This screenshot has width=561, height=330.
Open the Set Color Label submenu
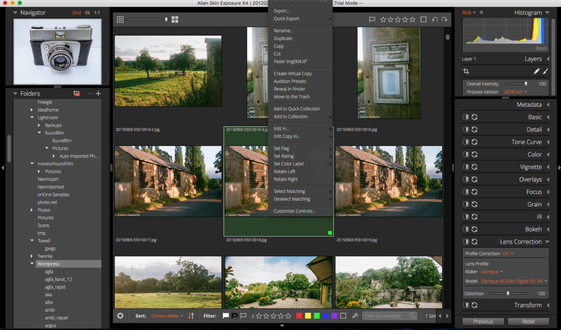(x=300, y=164)
